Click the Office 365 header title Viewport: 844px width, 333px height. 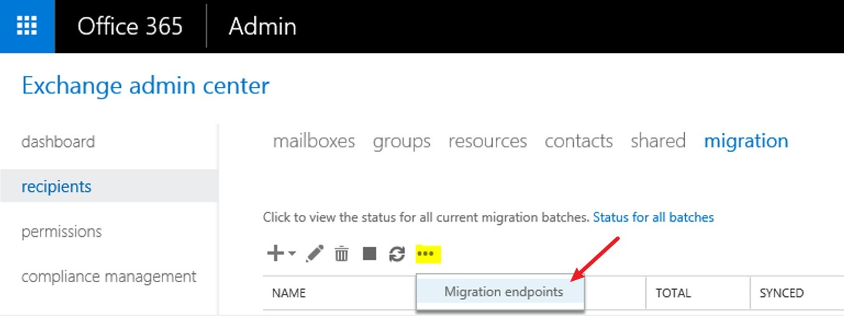130,26
